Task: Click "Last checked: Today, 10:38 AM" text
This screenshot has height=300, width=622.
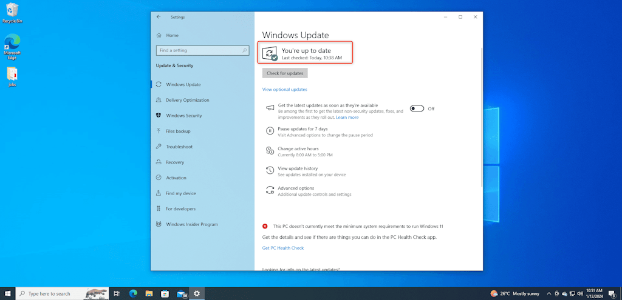Action: [312, 58]
